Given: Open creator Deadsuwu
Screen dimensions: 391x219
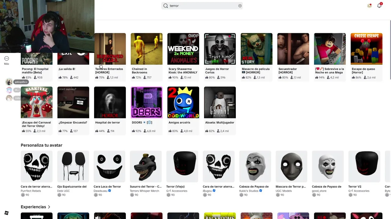Looking at the screenshot, I should point(100,191).
